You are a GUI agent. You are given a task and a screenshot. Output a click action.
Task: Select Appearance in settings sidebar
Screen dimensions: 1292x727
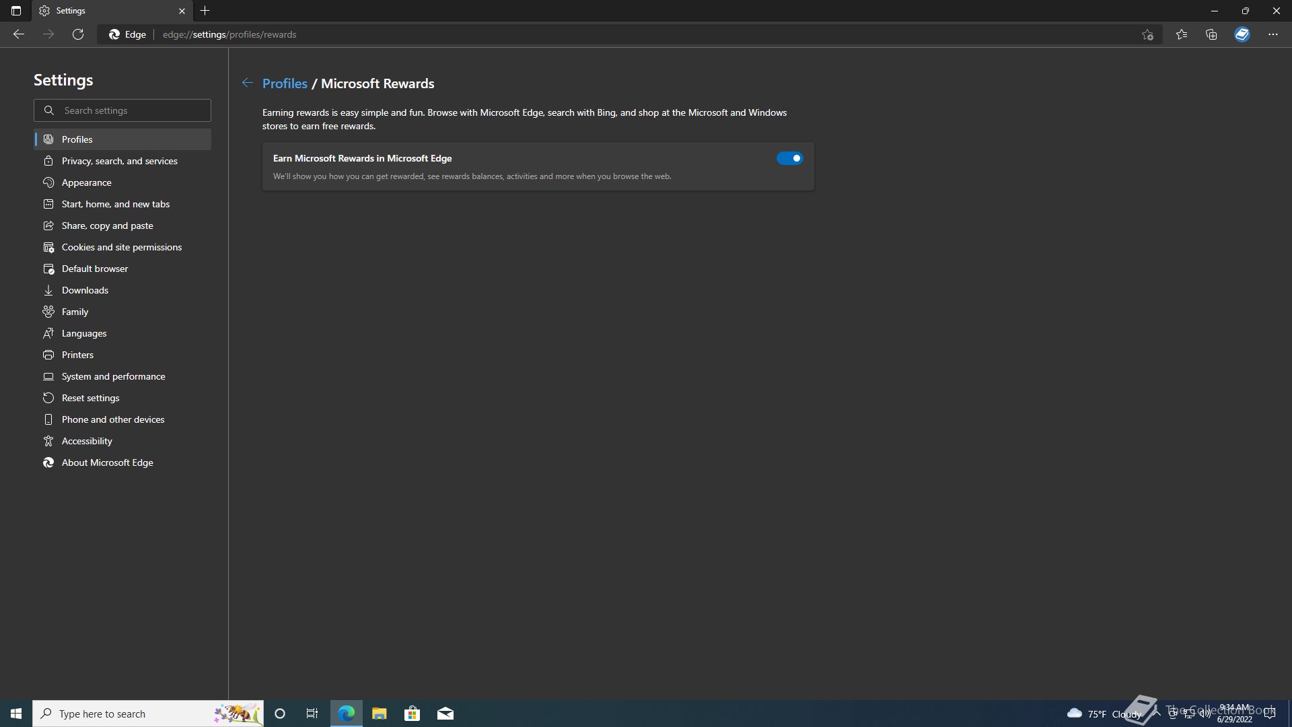[86, 182]
